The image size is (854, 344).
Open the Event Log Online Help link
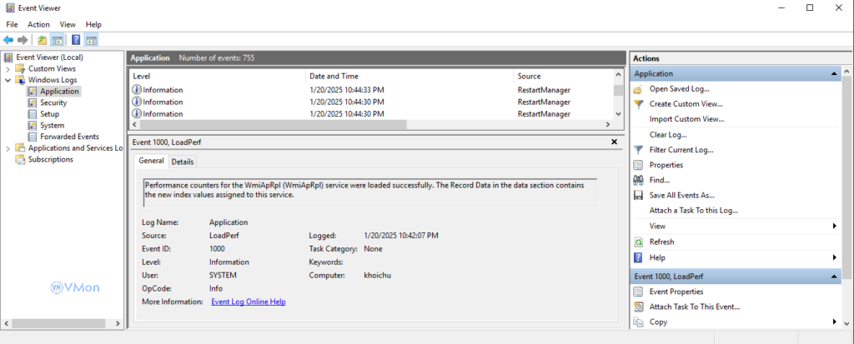(249, 302)
